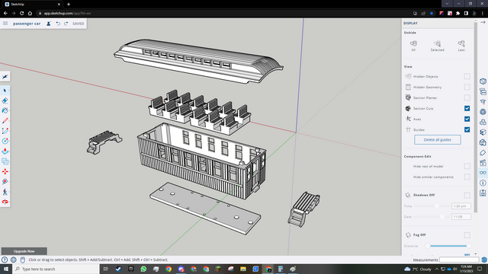Click Delete all guides button
This screenshot has height=274, width=488.
point(437,140)
